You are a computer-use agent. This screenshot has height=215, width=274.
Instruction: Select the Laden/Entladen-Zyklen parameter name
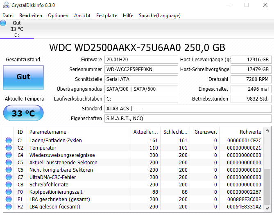click(56, 140)
